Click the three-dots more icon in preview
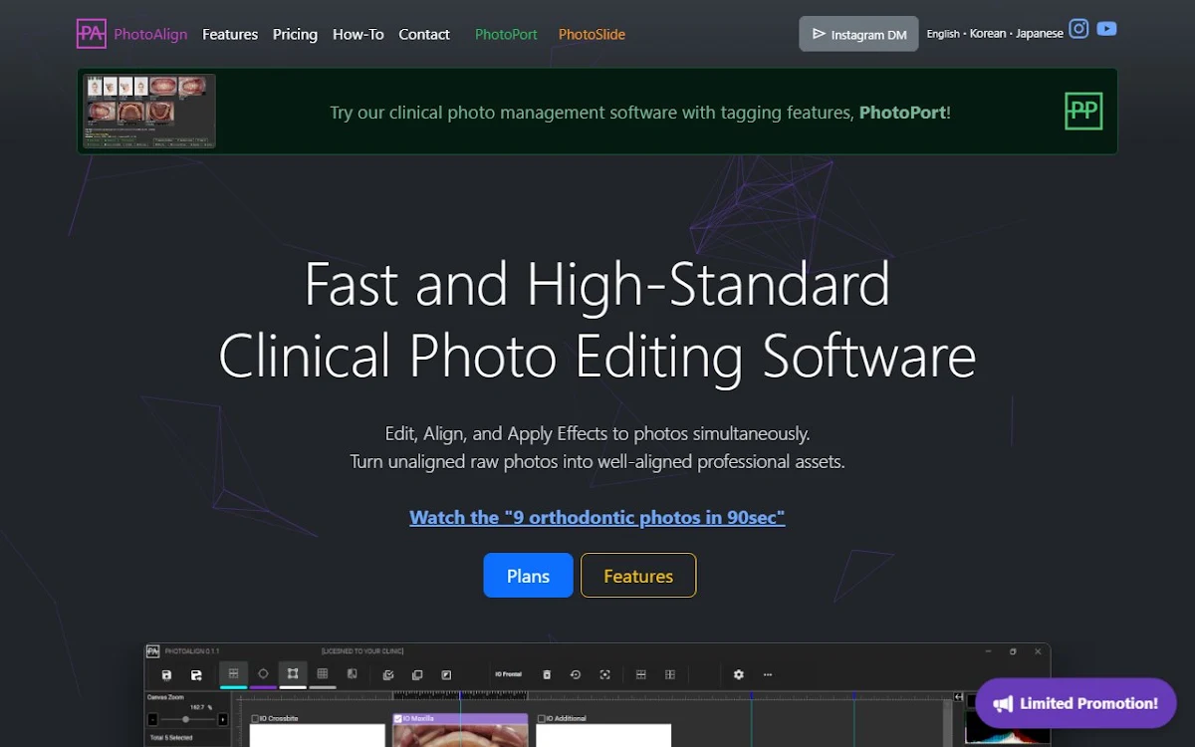The image size is (1195, 747). click(x=767, y=674)
